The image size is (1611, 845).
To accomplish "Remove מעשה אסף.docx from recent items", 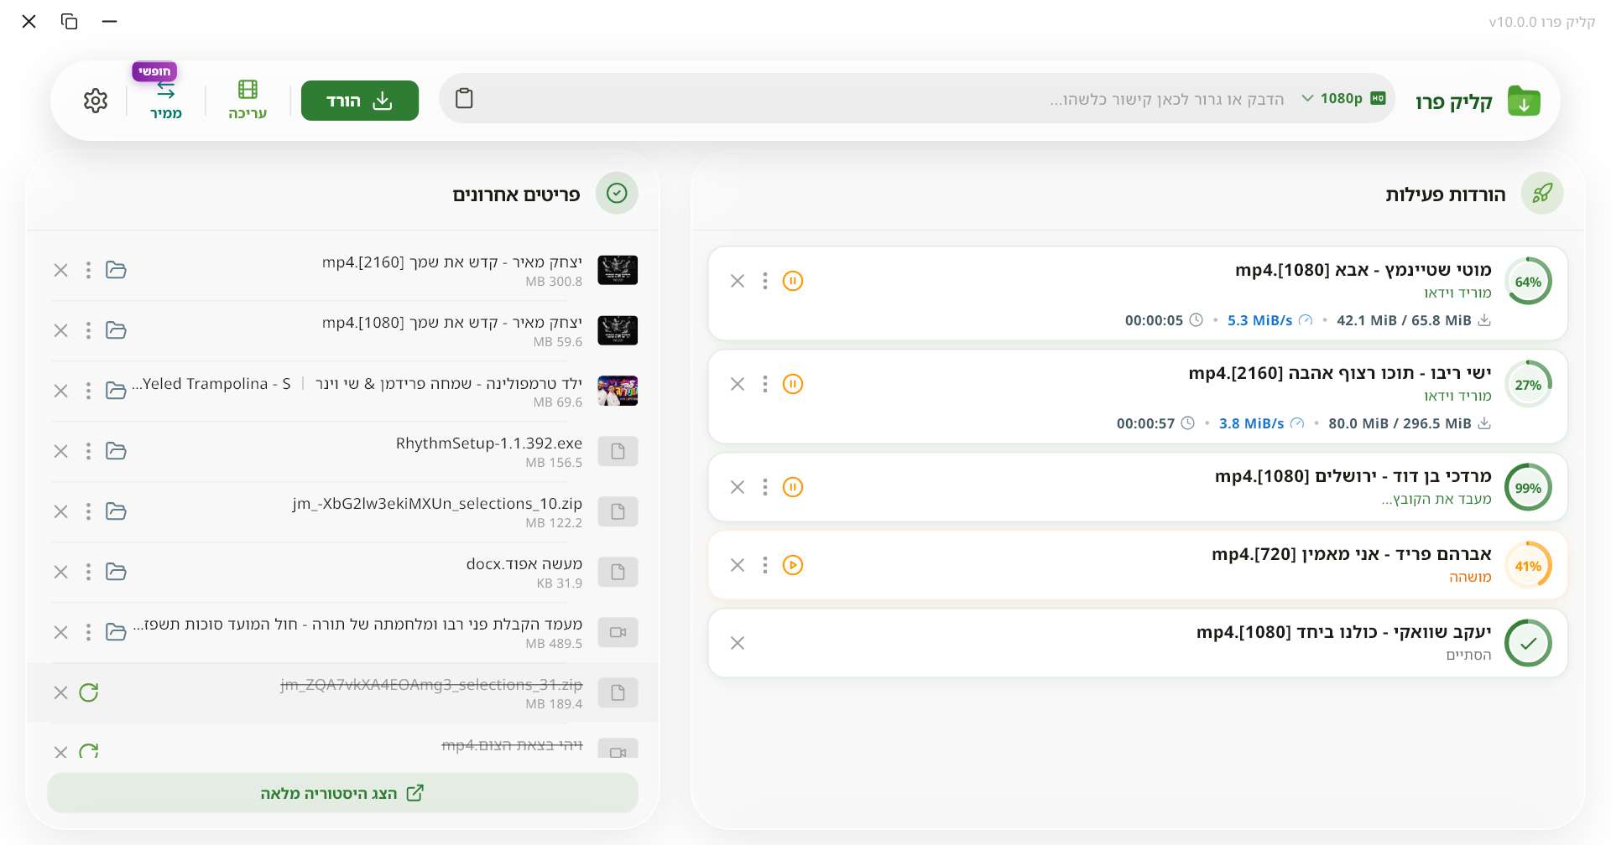I will click(x=61, y=572).
